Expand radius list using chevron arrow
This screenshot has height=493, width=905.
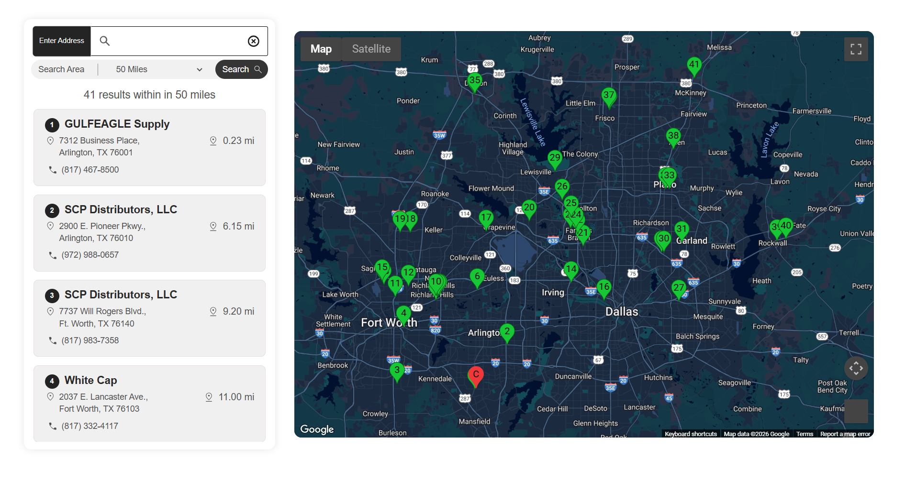[x=200, y=70]
